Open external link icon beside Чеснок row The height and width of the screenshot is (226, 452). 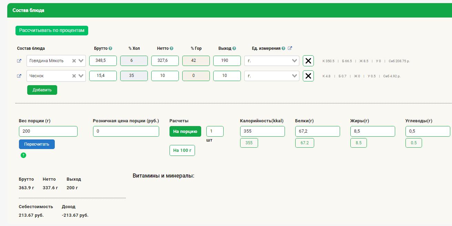pos(19,76)
